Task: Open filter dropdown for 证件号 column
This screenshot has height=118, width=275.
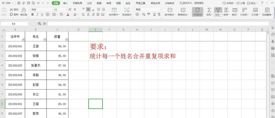Action: (23, 40)
